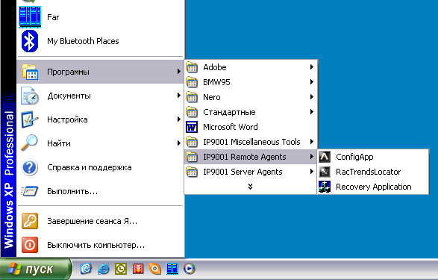Click the Программы folder icon
This screenshot has height=280, width=438.
click(x=30, y=72)
